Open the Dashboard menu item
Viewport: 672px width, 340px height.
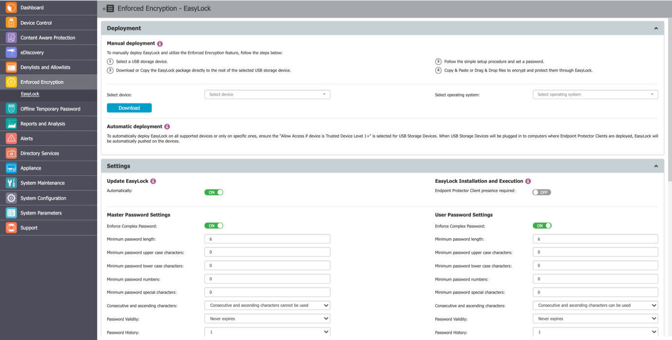coord(32,8)
